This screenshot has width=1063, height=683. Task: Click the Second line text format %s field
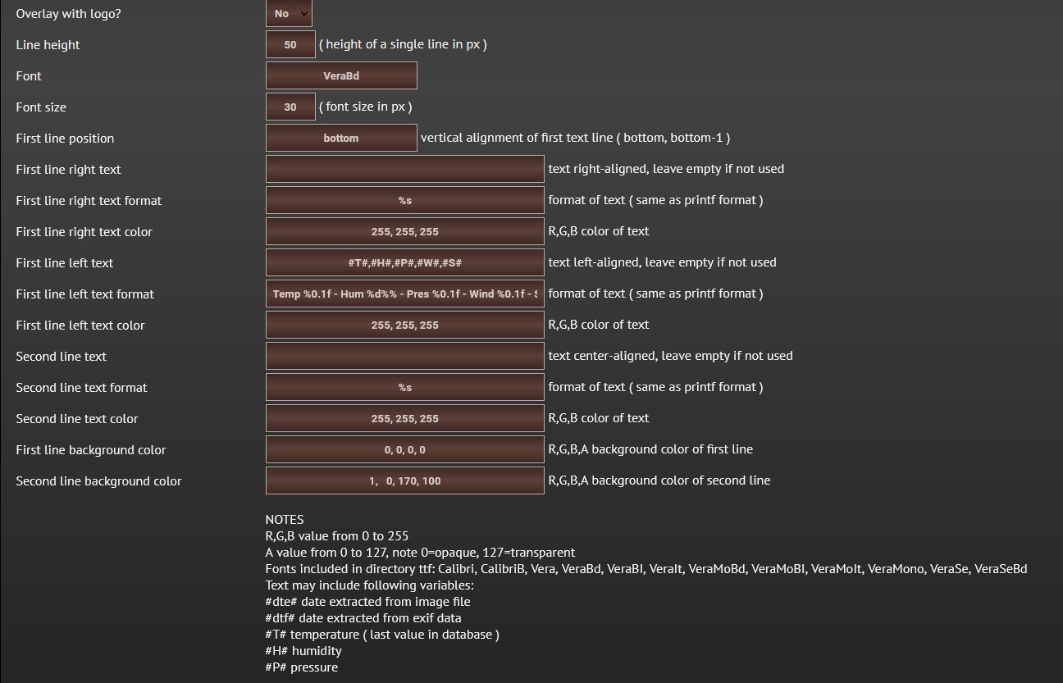pos(404,387)
